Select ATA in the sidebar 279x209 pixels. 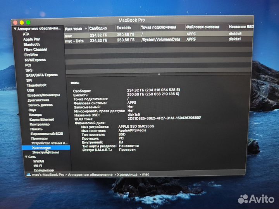coord(26,34)
